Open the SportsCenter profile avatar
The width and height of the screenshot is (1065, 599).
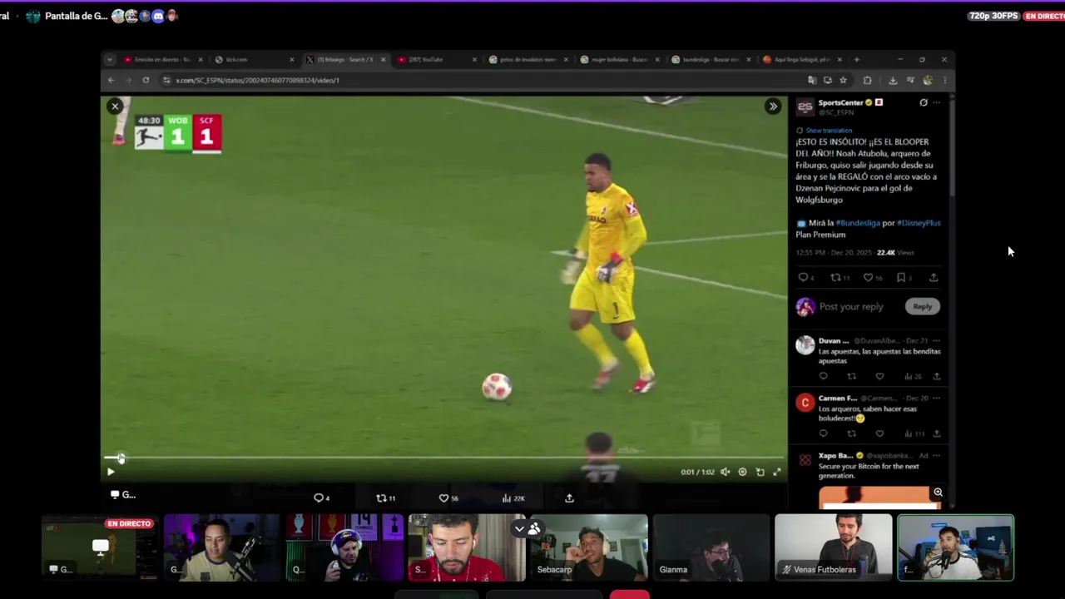click(x=805, y=106)
